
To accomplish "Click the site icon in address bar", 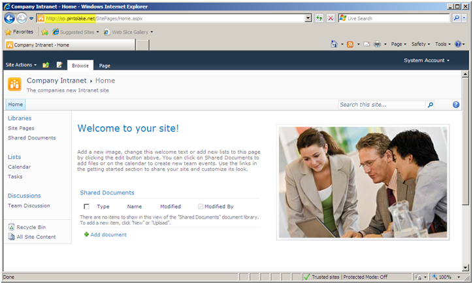I will [x=41, y=18].
